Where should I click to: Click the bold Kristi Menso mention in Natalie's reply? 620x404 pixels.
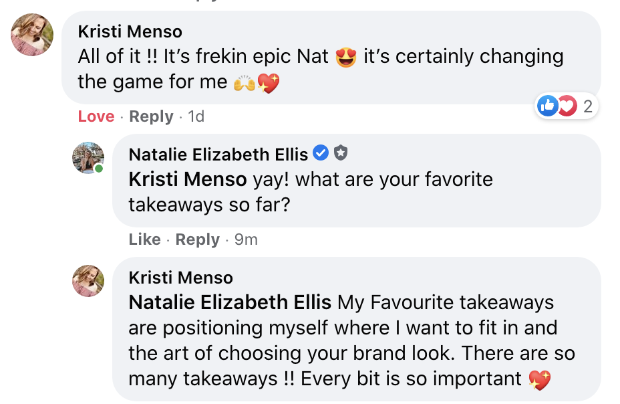tap(188, 180)
